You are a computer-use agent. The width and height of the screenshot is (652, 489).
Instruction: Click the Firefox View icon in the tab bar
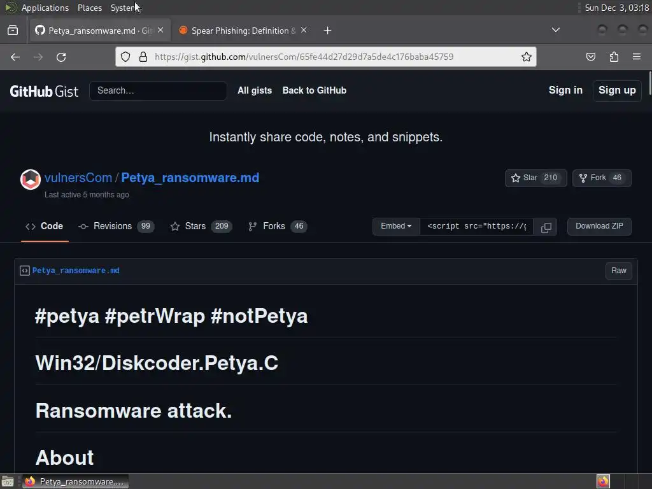click(13, 31)
